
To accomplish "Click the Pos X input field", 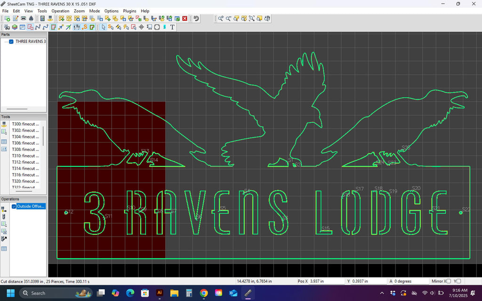I will pyautogui.click(x=327, y=281).
